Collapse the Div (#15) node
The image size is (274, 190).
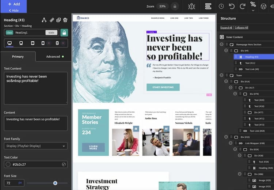tap(226, 137)
